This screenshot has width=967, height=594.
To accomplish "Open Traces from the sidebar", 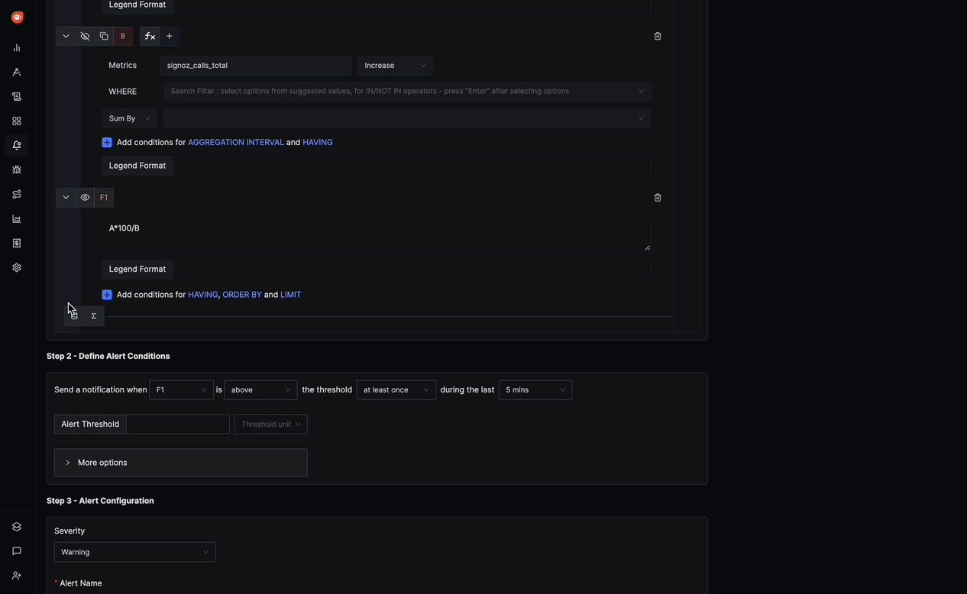I will [17, 72].
